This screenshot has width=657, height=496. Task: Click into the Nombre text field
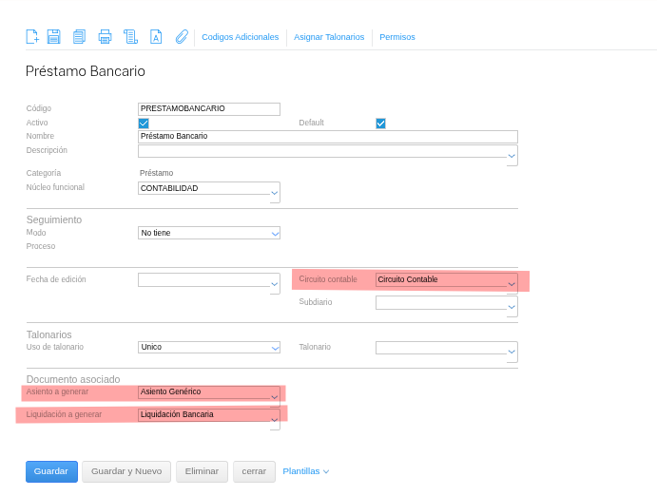pyautogui.click(x=327, y=136)
